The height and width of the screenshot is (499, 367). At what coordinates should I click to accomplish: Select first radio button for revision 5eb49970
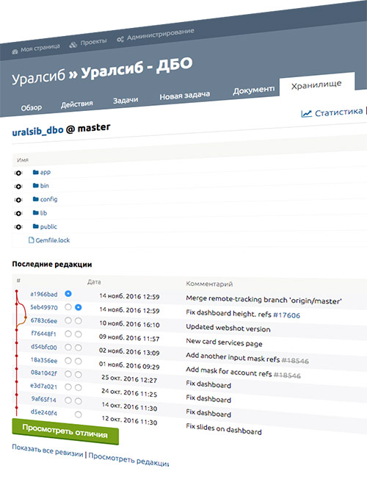pos(68,306)
